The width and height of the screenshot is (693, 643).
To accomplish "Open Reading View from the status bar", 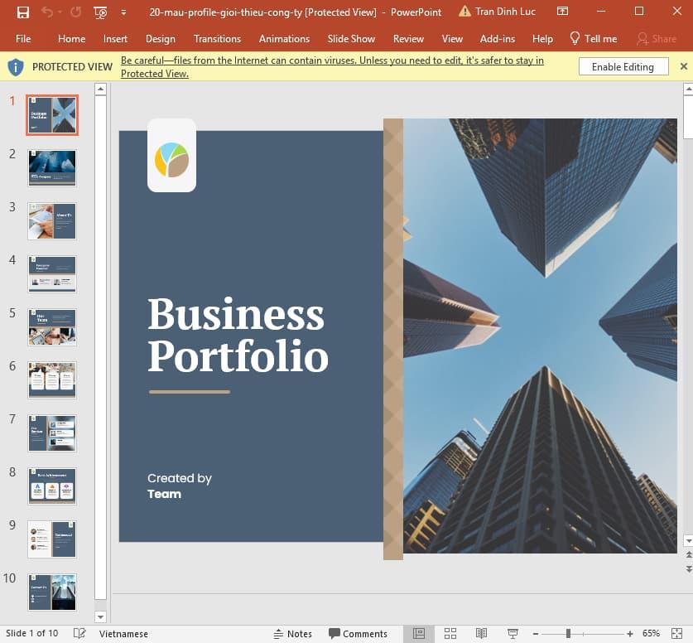I will click(481, 634).
